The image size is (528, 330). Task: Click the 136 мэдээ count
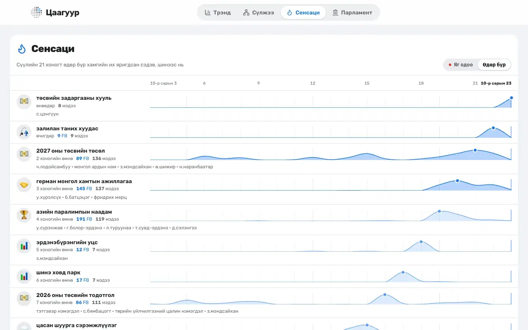104,158
